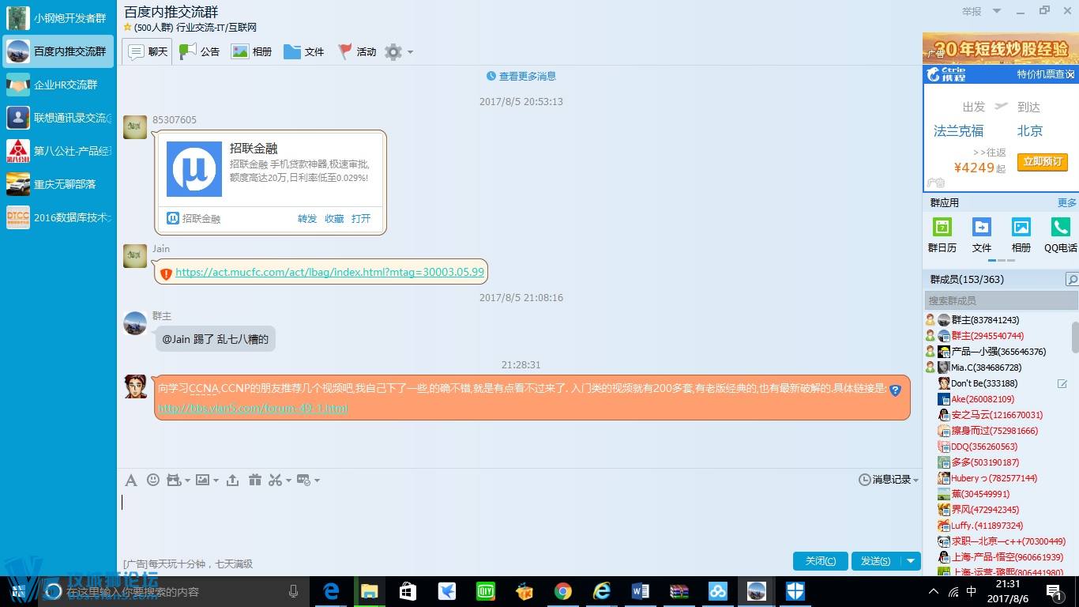Click the member search magnifier icon
This screenshot has height=607, width=1079.
coord(1071,280)
